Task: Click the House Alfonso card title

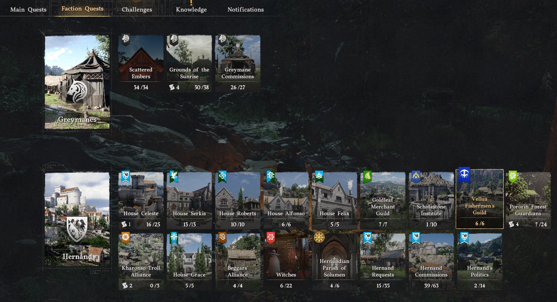Action: (286, 213)
